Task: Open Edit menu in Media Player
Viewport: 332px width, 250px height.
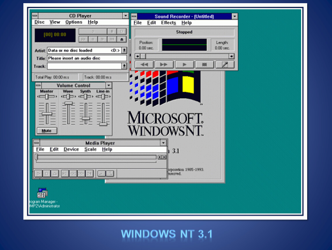Action: pos(54,149)
